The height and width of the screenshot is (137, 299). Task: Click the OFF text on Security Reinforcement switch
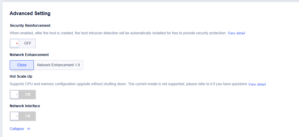coord(27,43)
